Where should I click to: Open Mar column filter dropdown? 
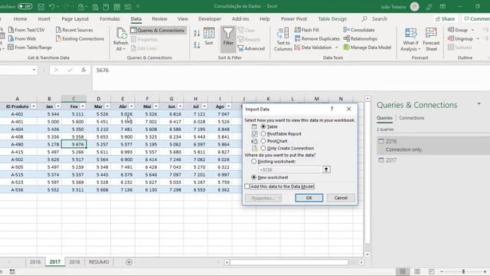pos(107,107)
